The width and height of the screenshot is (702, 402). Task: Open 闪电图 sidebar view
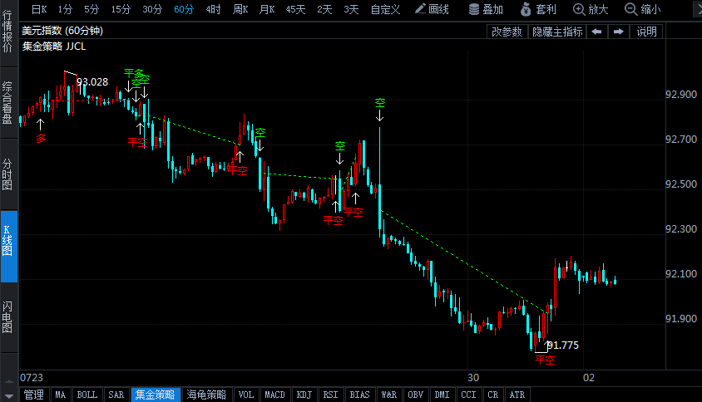tap(7, 317)
